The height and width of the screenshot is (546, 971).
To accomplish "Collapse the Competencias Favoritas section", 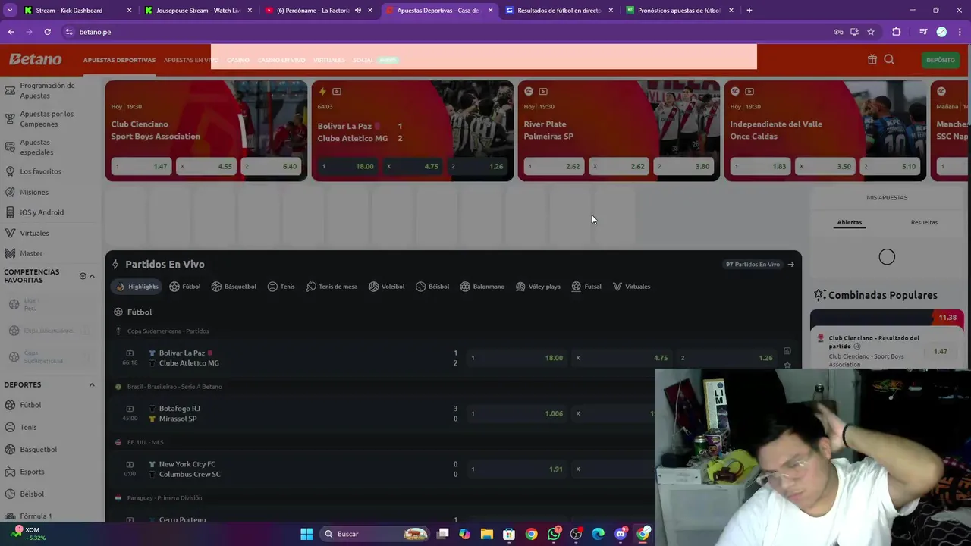I will coord(92,276).
